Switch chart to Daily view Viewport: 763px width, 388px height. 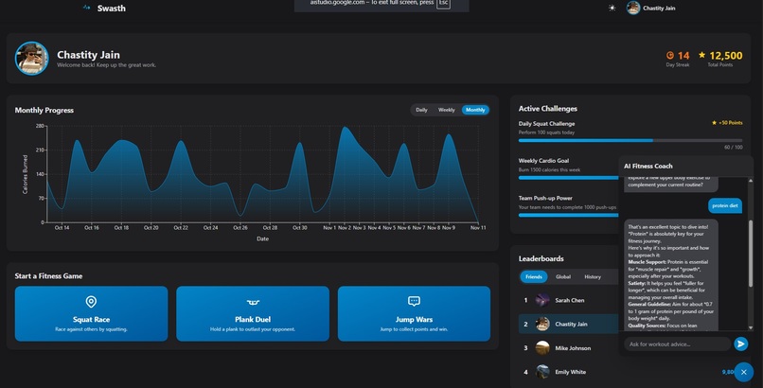pos(421,110)
